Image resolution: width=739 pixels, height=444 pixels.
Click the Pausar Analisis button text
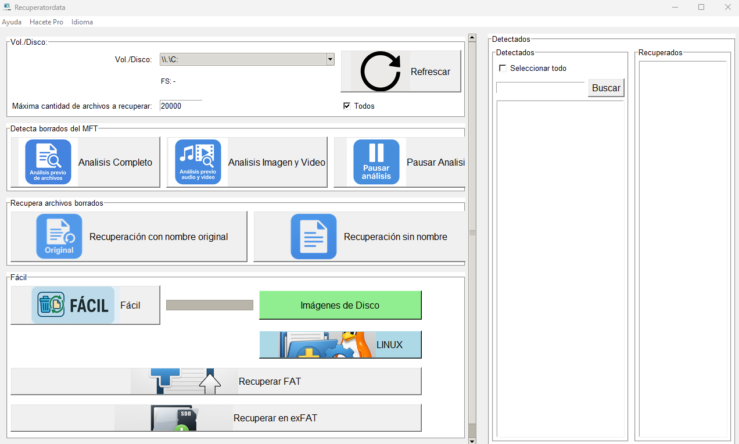coord(436,162)
